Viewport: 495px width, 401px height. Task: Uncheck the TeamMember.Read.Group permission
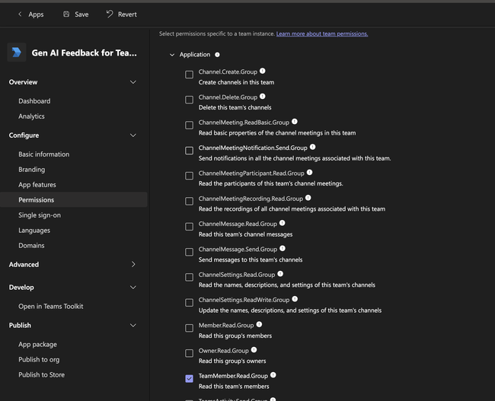[x=189, y=378]
